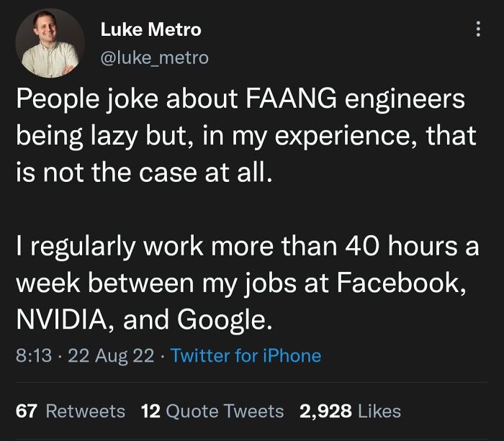Click the word NVIDIA in the tweet
This screenshot has height=441, width=504.
coord(59,317)
